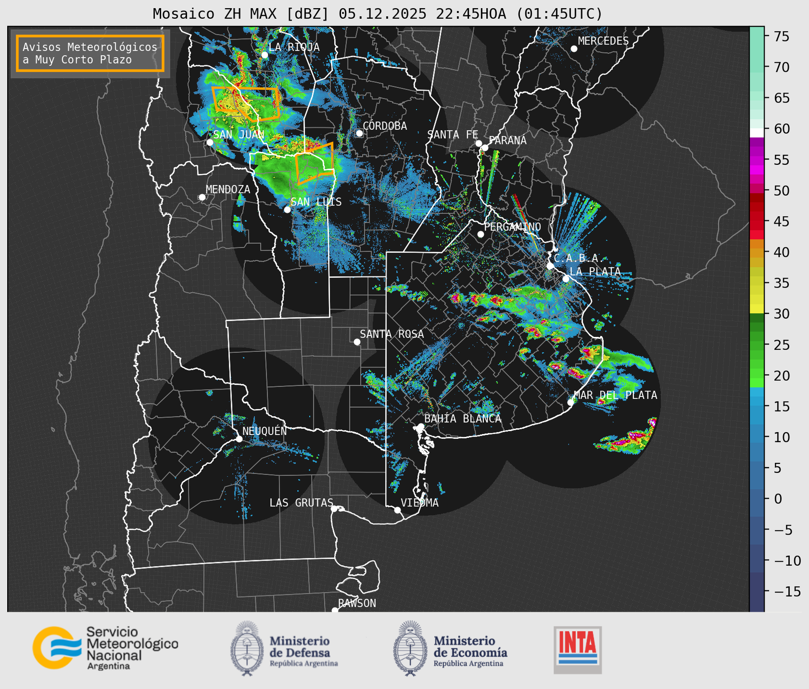Click the 25 dBZ green band on colorbar

tap(757, 345)
